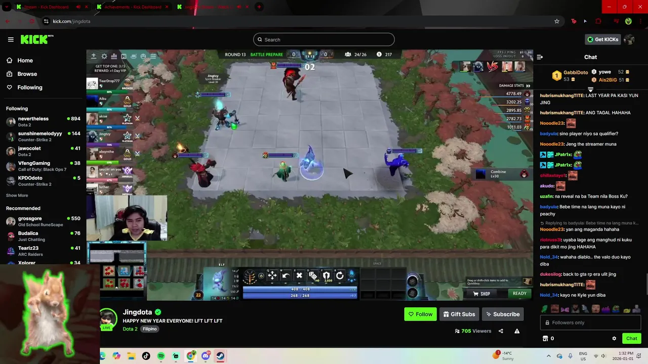Expand the chat leaderboard handle

coord(590,89)
